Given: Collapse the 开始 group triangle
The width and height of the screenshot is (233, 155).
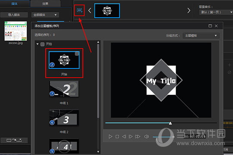Looking at the screenshot, I should [38, 44].
